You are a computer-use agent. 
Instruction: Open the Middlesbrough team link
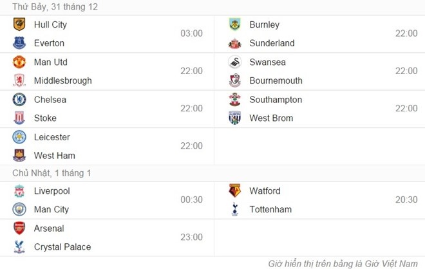pos(62,81)
